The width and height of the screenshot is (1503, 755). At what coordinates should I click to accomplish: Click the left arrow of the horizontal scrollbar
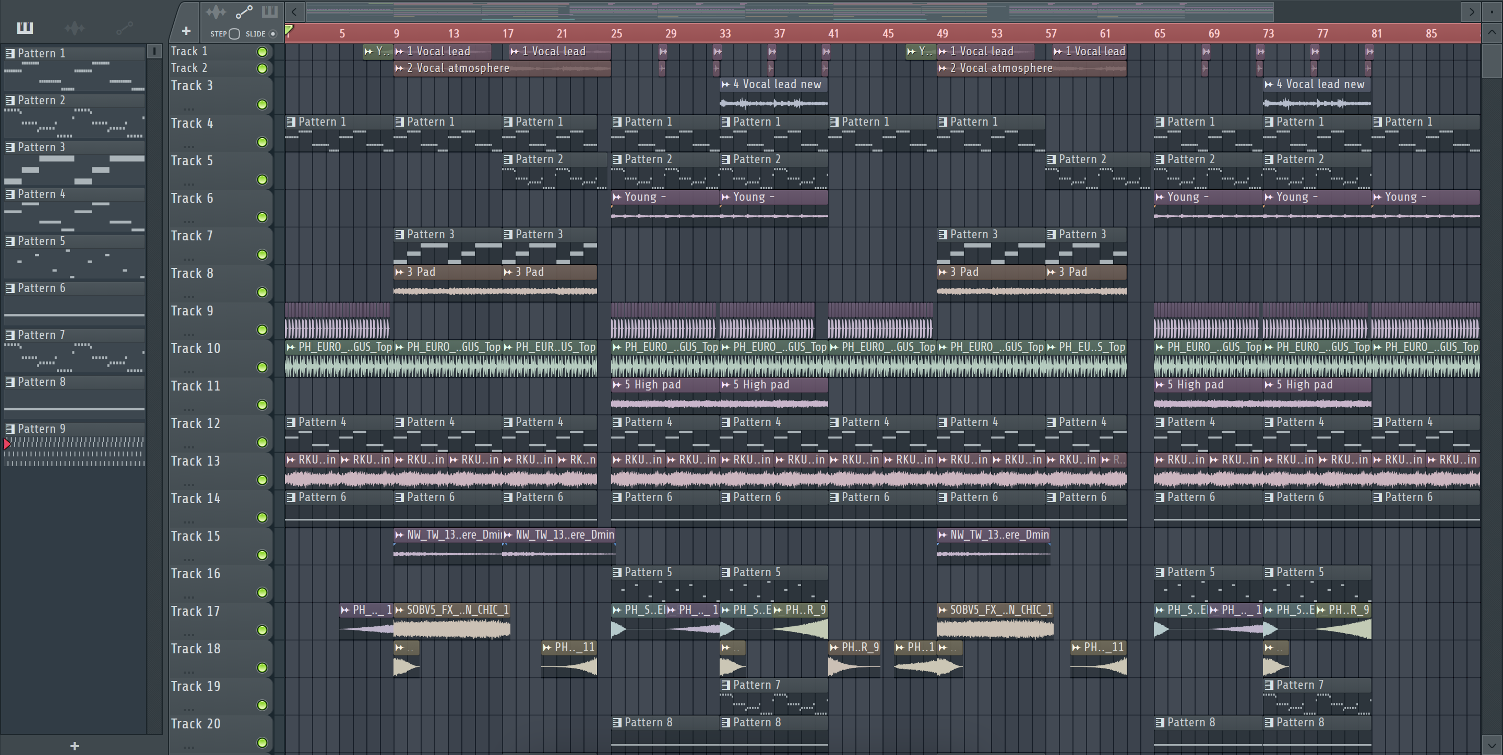click(295, 11)
